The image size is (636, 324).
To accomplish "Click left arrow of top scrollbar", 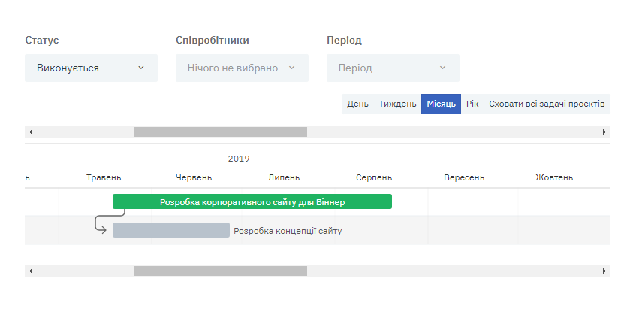I will tap(31, 132).
